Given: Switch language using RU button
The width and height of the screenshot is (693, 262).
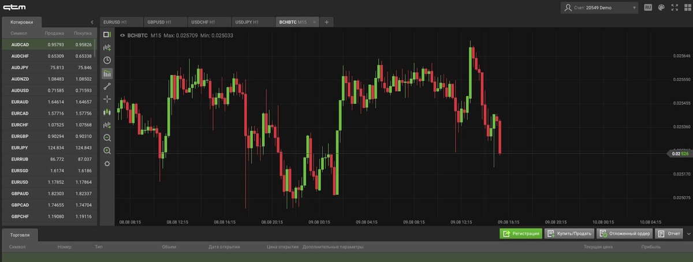Looking at the screenshot, I should click(x=648, y=8).
